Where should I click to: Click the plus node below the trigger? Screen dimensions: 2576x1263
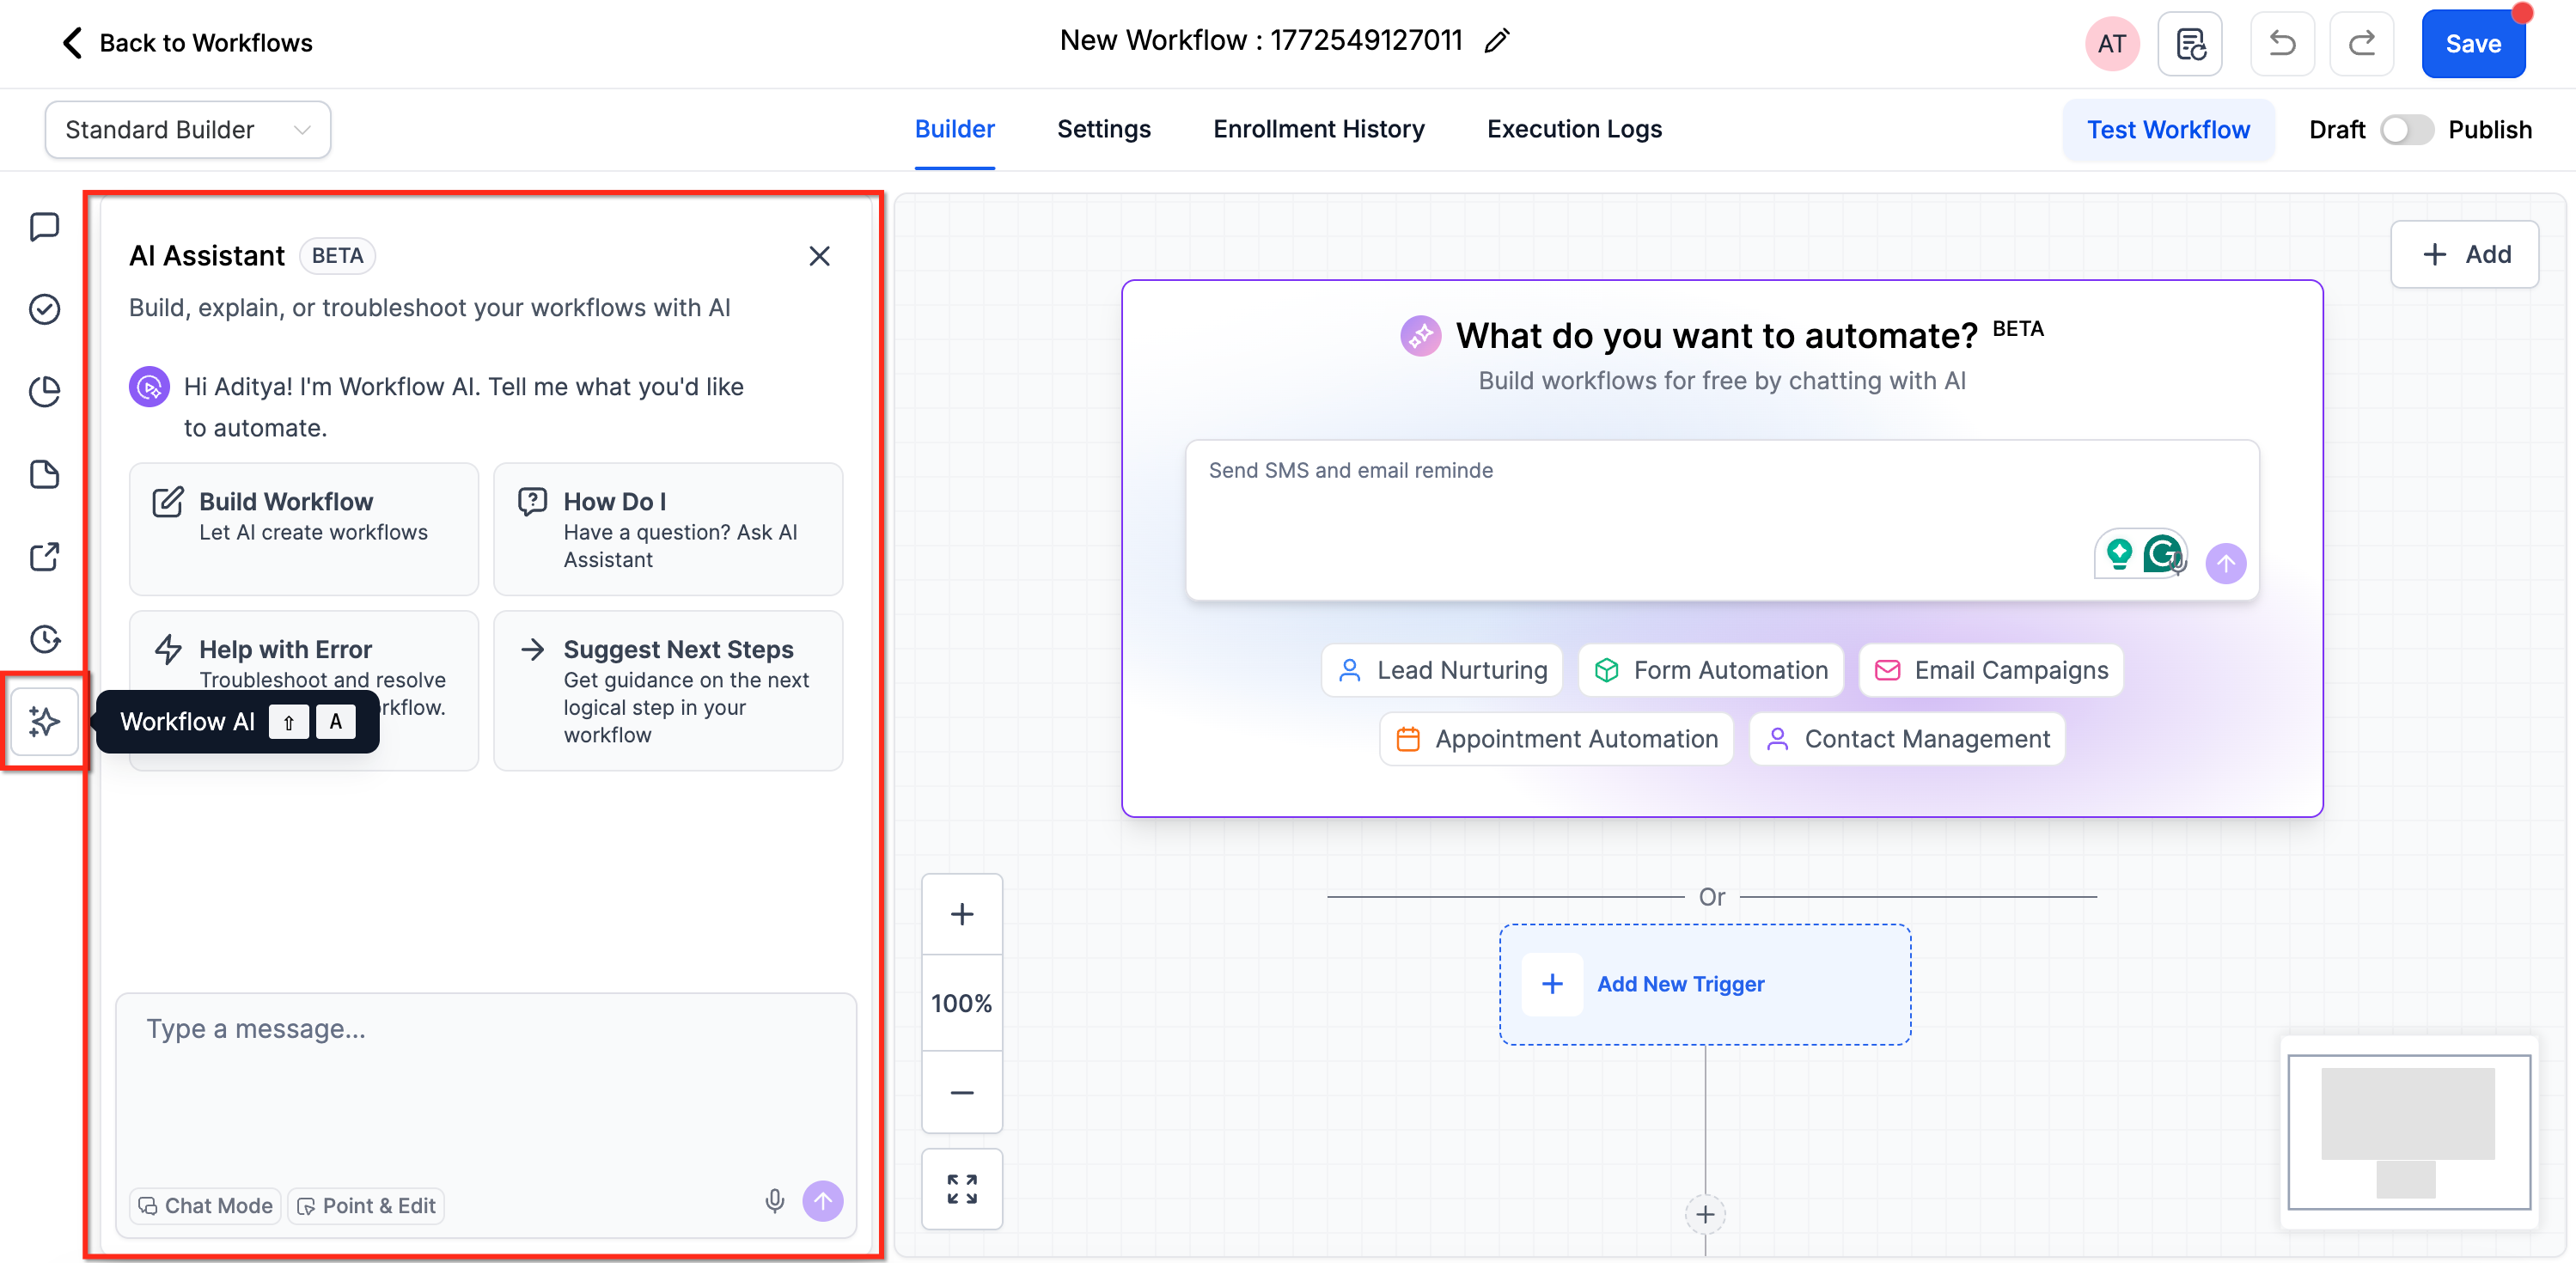click(1705, 1215)
